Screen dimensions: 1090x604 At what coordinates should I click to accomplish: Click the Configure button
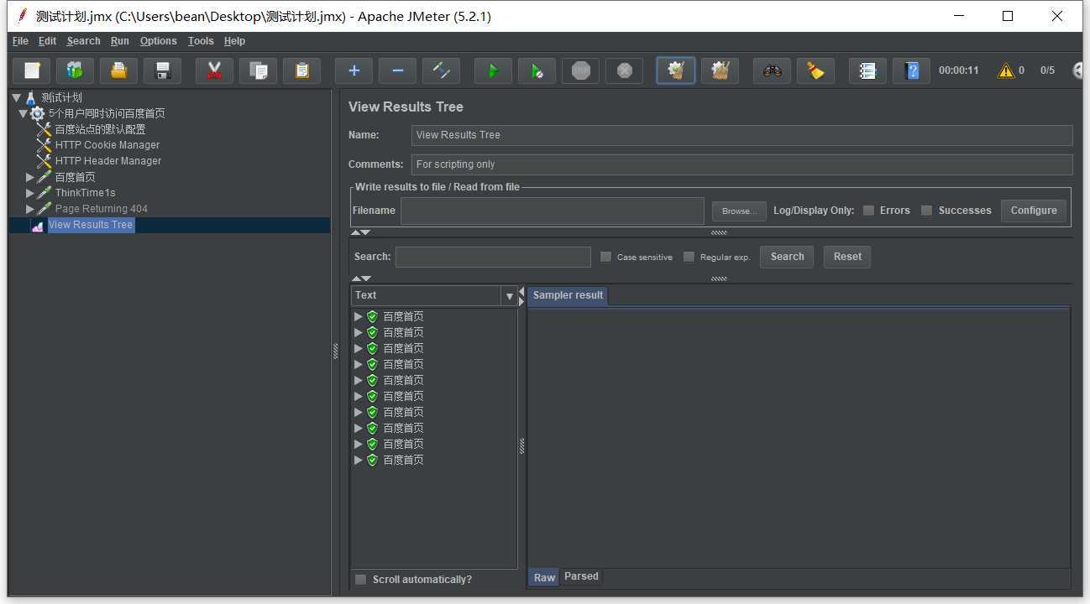click(1034, 211)
